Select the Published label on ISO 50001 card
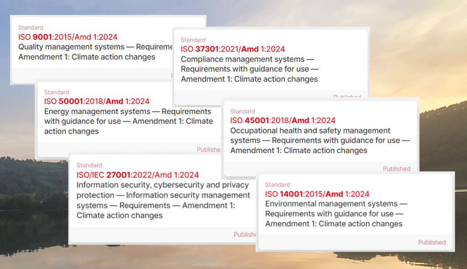 (208, 150)
